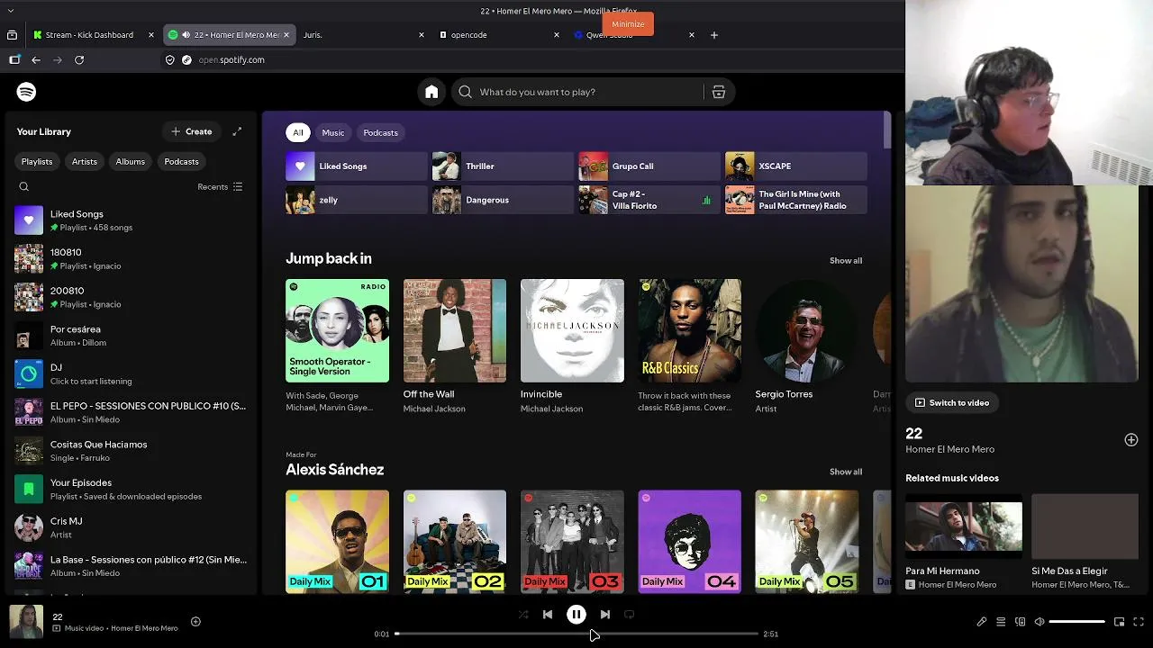Select the Podcasts chip in main view
1153x648 pixels.
pos(380,132)
